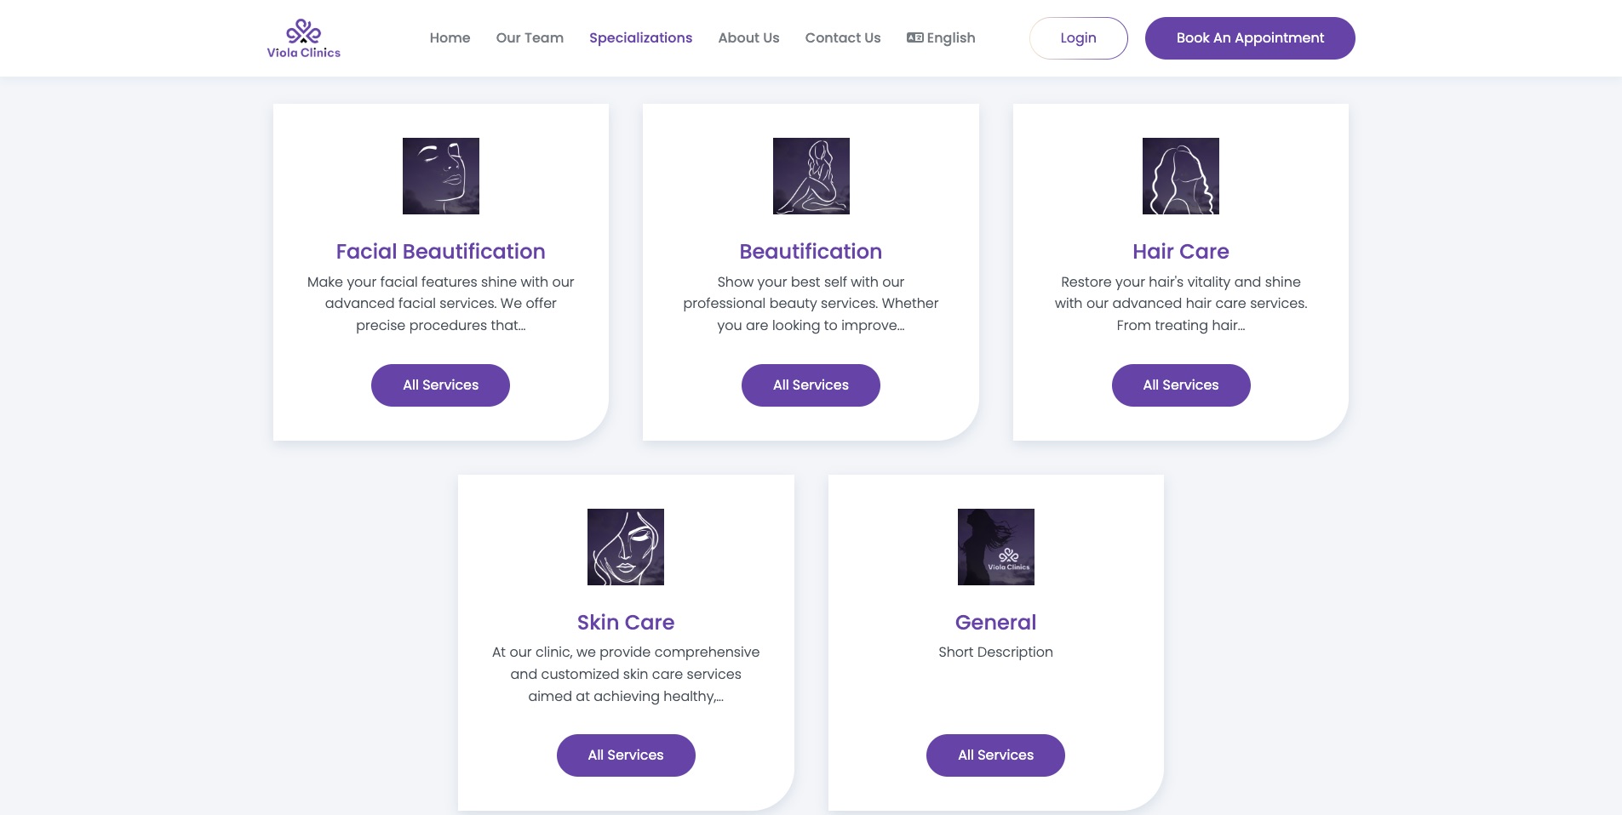View All Services for Beautification
Viewport: 1622px width, 815px height.
811,385
